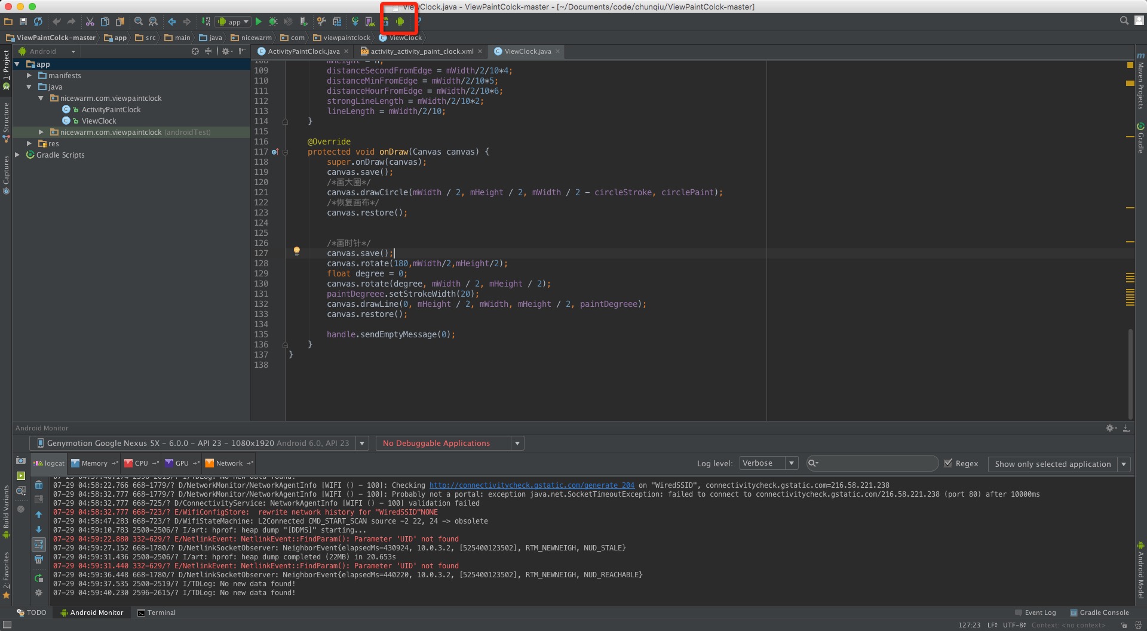
Task: Click the logcat down arrow icon
Action: tap(39, 530)
